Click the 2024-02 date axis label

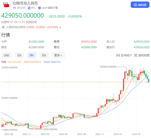pyautogui.click(x=118, y=134)
